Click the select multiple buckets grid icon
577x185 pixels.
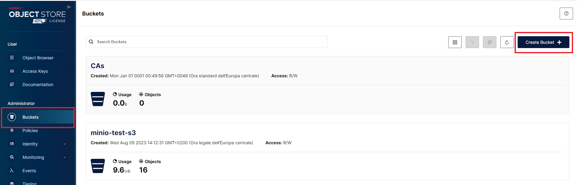coord(455,42)
